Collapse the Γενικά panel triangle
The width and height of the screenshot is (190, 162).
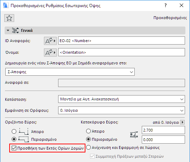pyautogui.click(x=8, y=30)
